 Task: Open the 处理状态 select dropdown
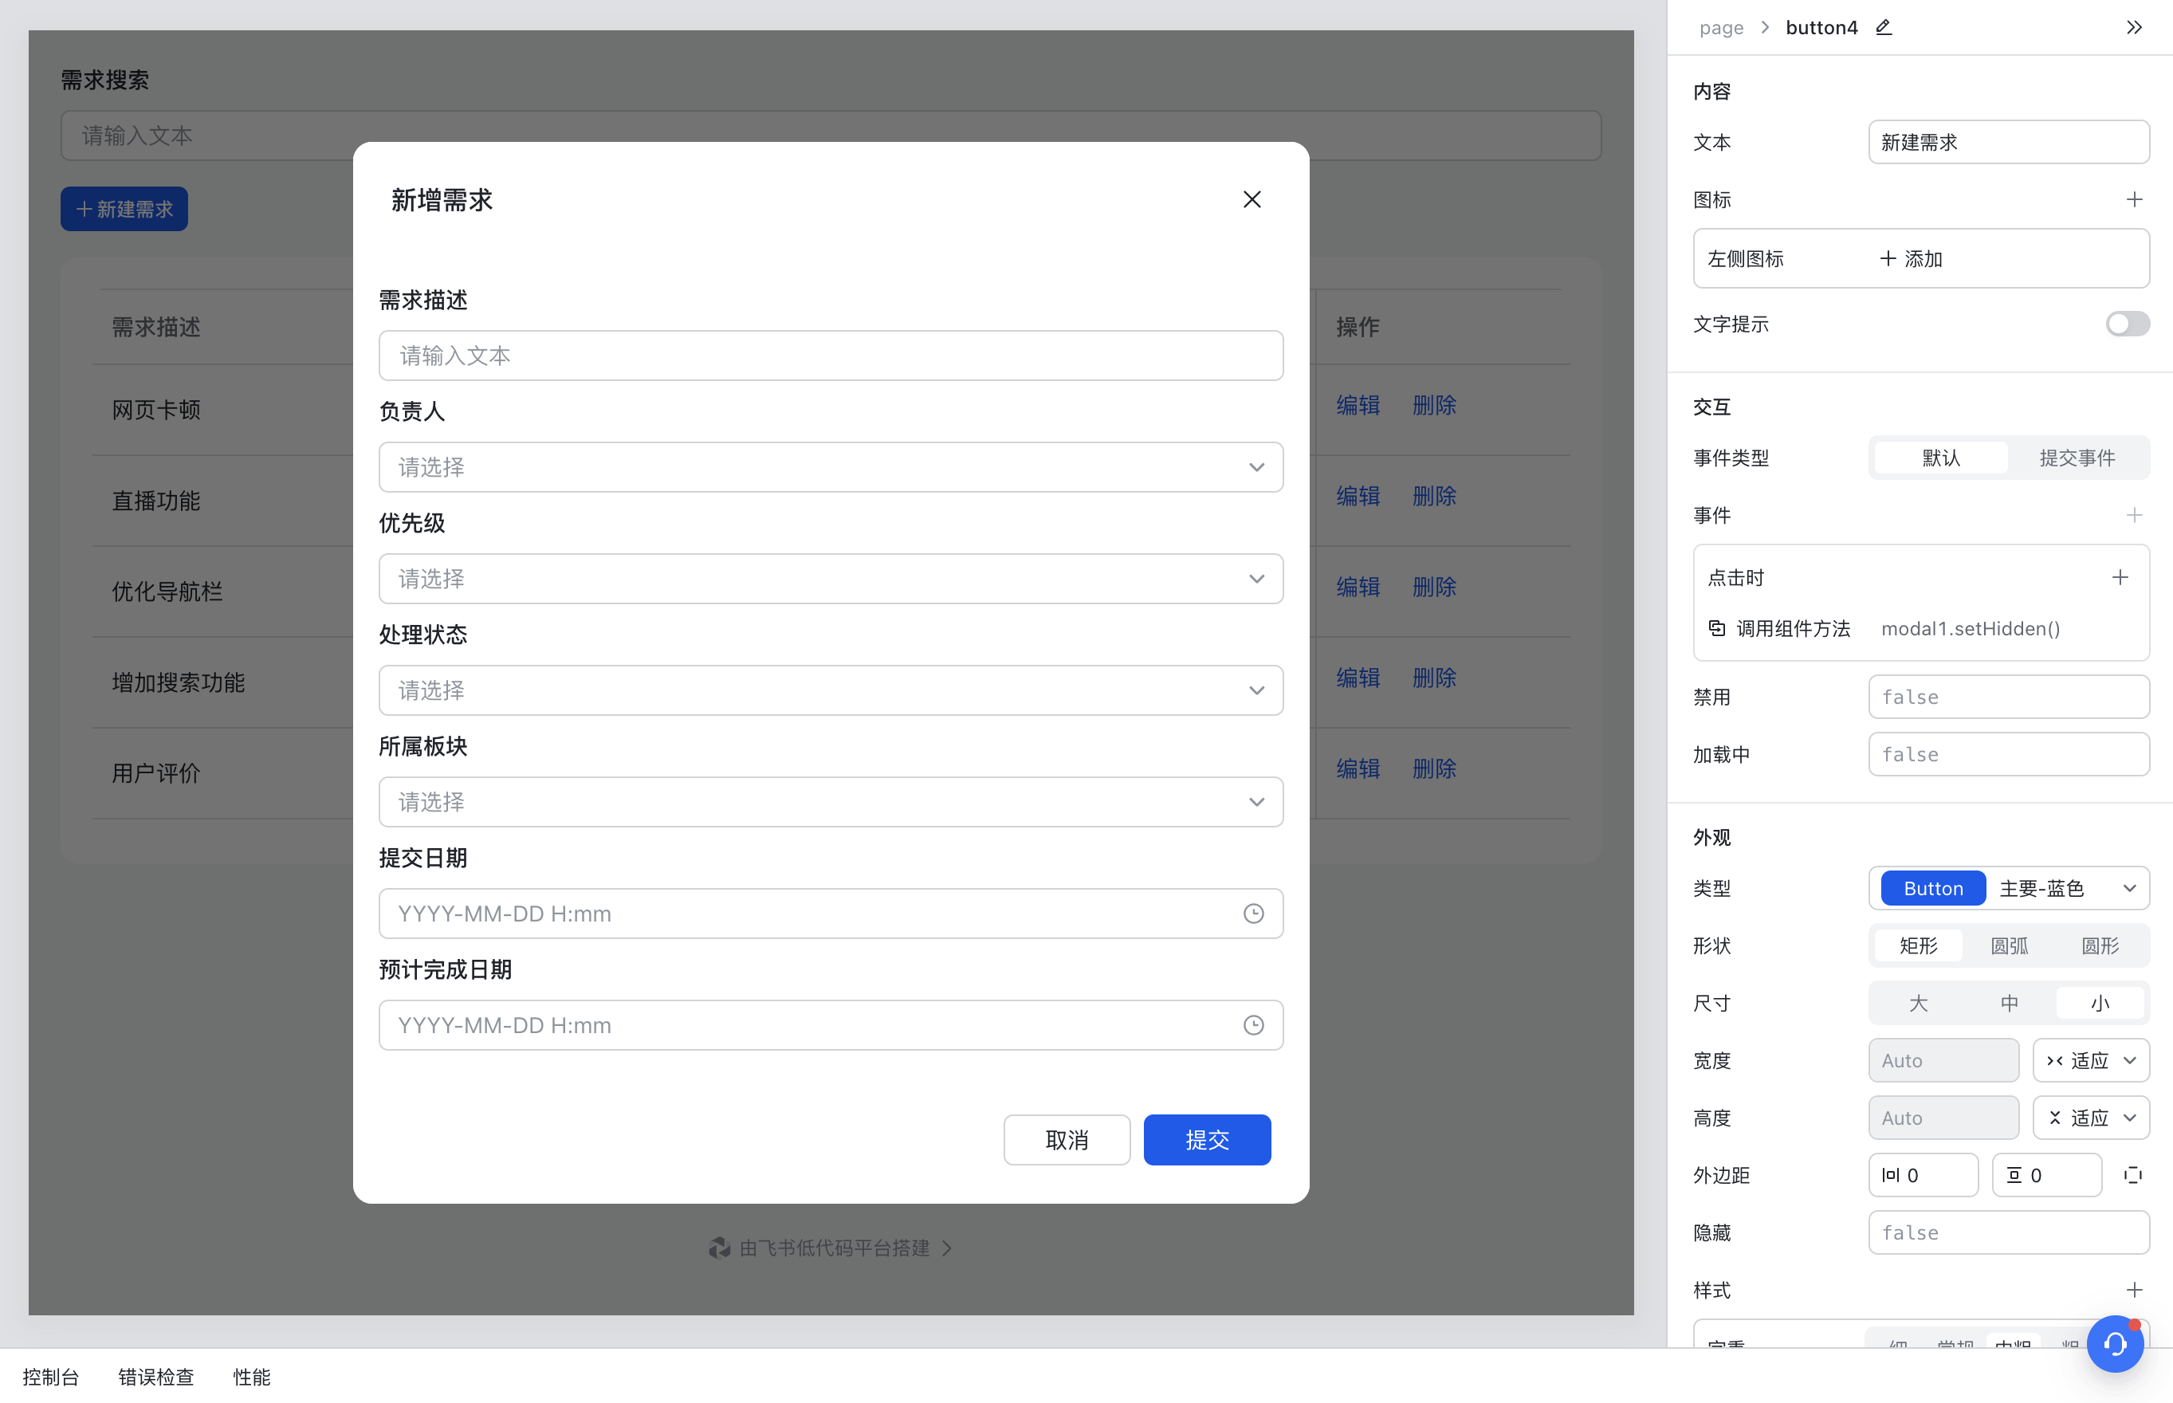point(831,690)
